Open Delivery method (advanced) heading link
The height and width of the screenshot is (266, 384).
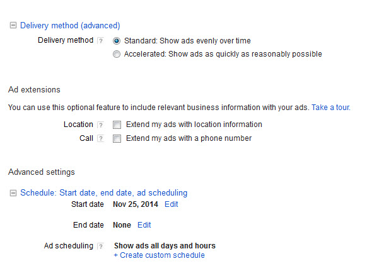[x=70, y=25]
